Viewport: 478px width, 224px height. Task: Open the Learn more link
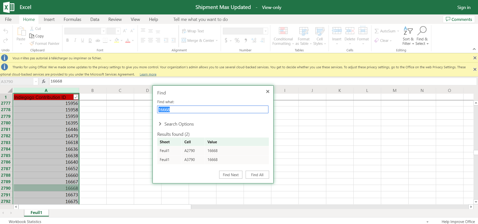pos(148,74)
